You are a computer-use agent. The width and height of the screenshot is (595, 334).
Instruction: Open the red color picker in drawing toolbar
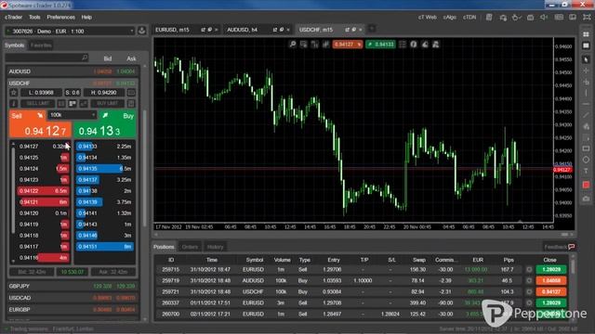[586, 185]
